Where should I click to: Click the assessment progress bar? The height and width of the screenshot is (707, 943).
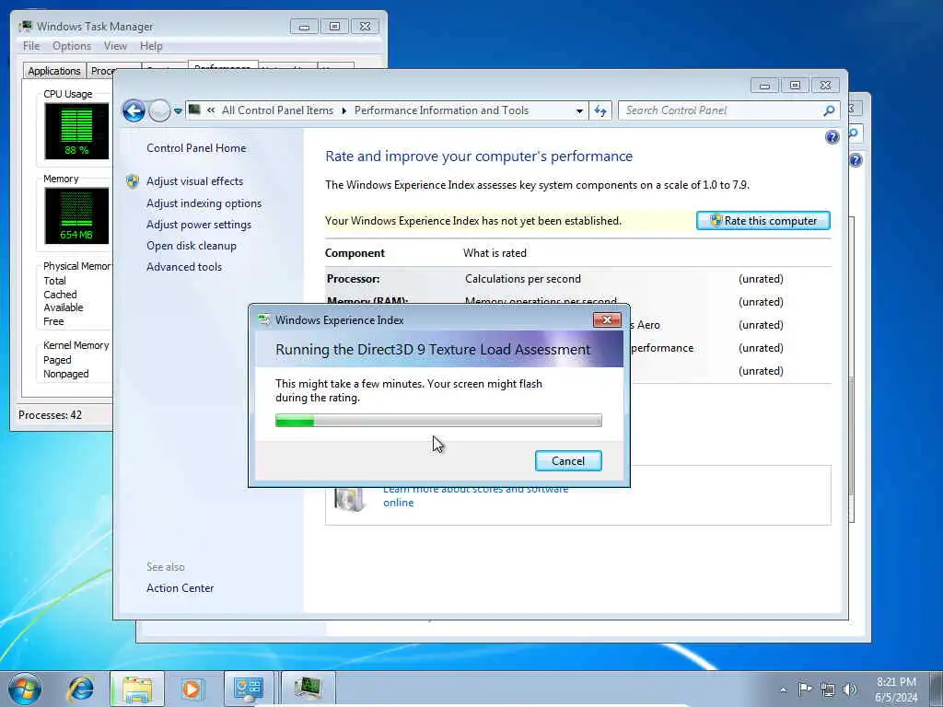tap(438, 420)
